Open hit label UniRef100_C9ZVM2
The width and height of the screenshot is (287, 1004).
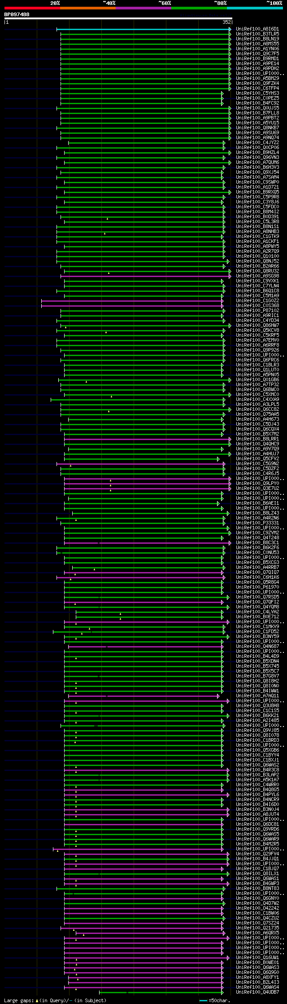257,533
